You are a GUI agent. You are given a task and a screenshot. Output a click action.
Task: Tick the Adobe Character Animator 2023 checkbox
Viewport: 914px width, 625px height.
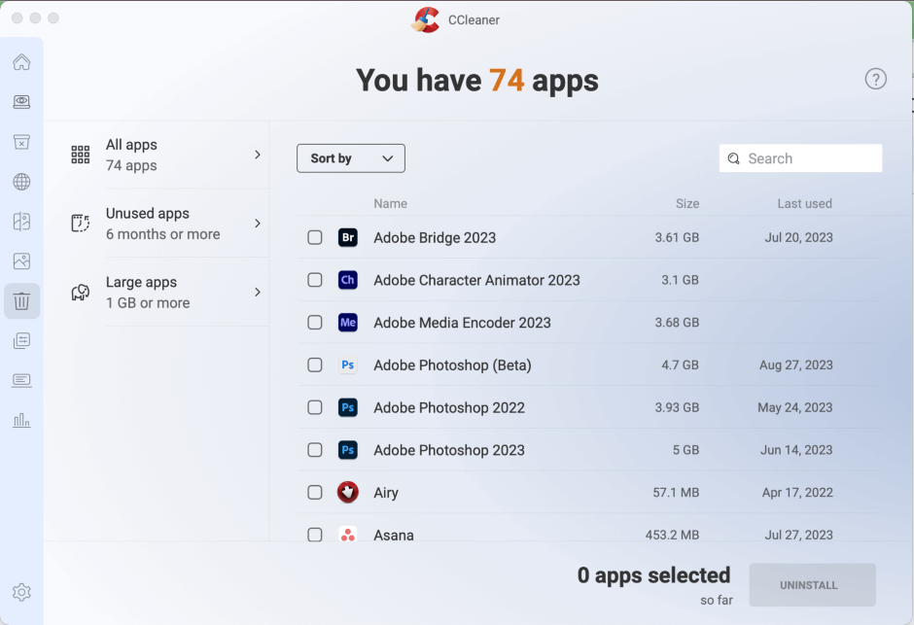click(x=315, y=280)
